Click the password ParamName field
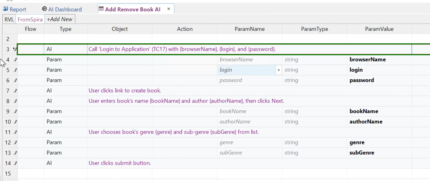This screenshot has width=430, height=181. (x=249, y=80)
